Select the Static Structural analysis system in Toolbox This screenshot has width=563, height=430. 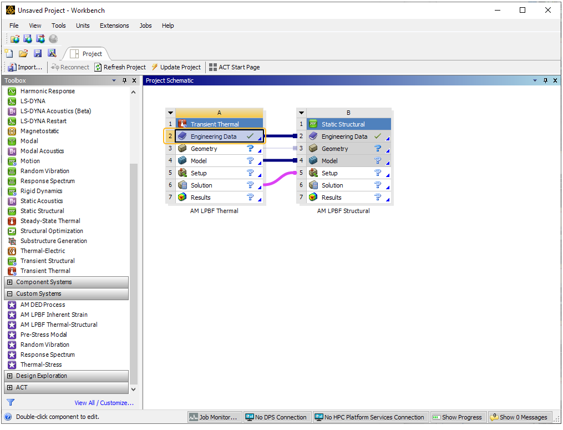[43, 211]
